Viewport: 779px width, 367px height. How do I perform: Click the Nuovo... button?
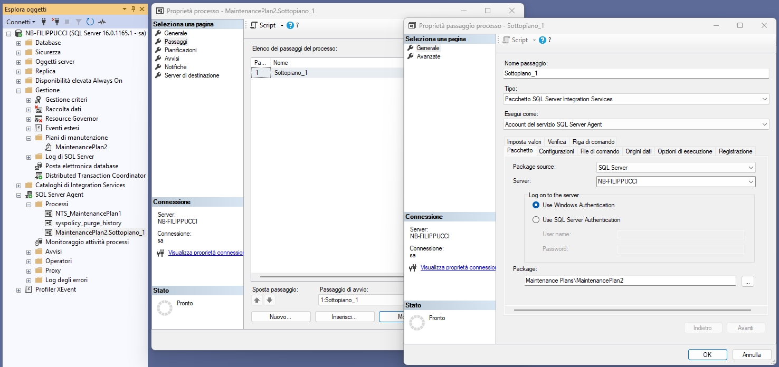point(281,317)
